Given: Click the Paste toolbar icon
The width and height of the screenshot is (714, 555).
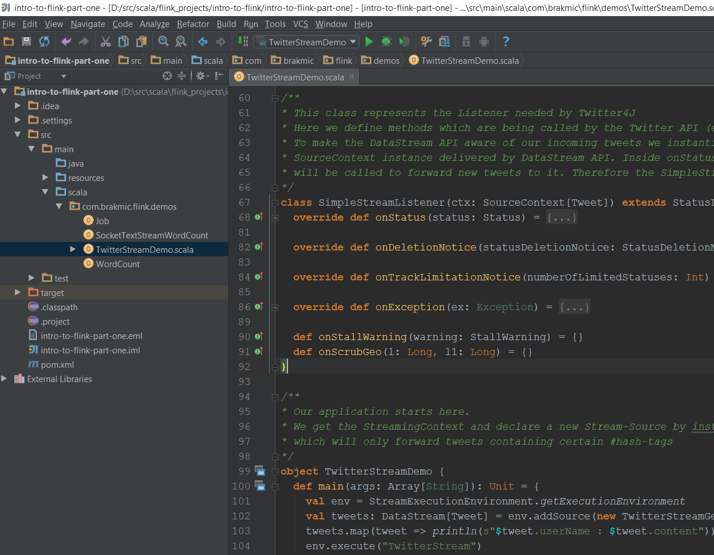Looking at the screenshot, I should click(x=141, y=41).
